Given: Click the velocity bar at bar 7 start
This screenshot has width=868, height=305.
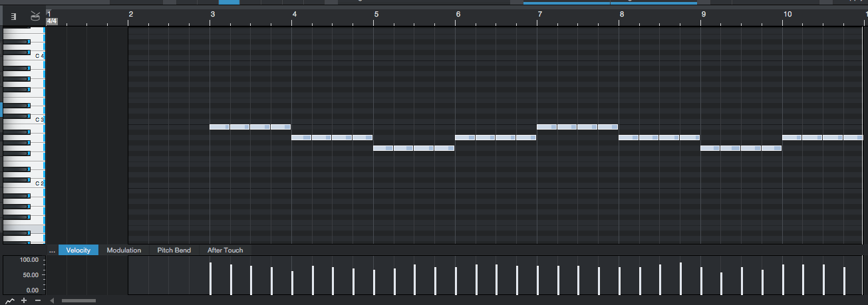Looking at the screenshot, I should (x=537, y=280).
